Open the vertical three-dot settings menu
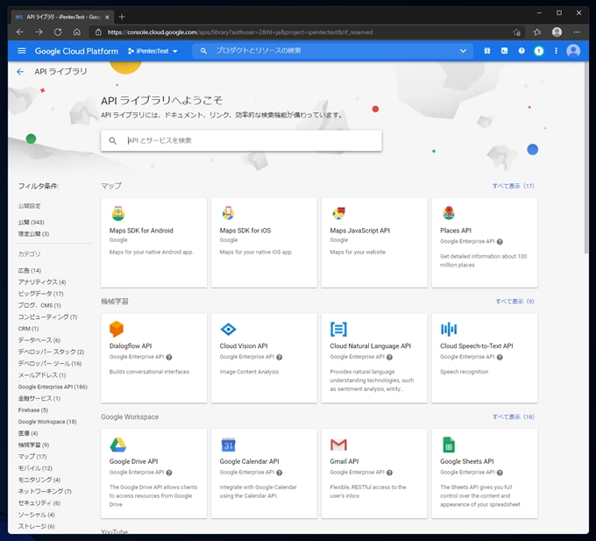The width and height of the screenshot is (596, 541). 556,51
